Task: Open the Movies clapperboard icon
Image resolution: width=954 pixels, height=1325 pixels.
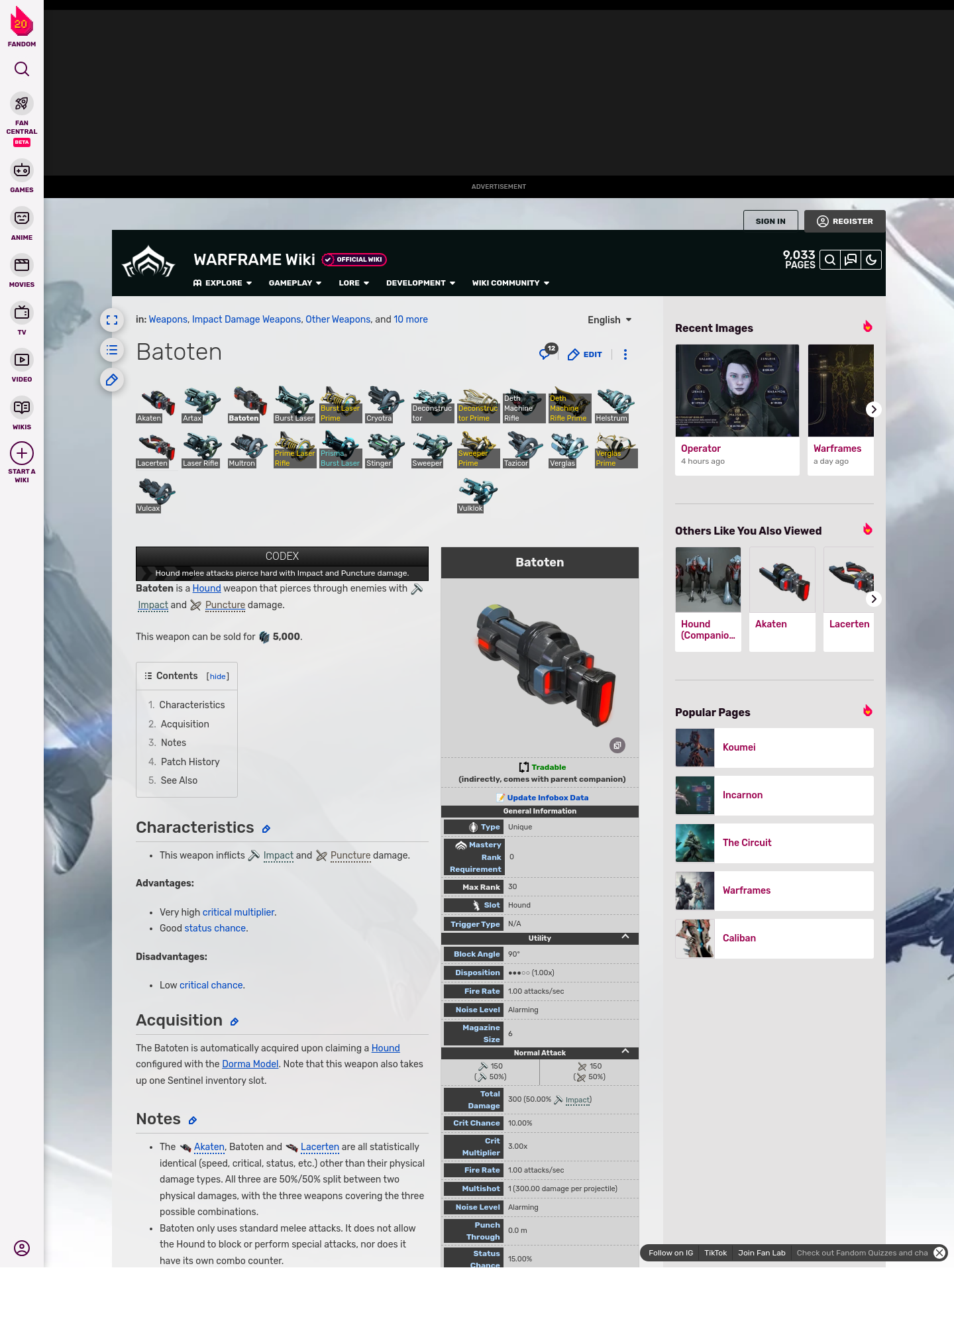Action: click(x=22, y=265)
